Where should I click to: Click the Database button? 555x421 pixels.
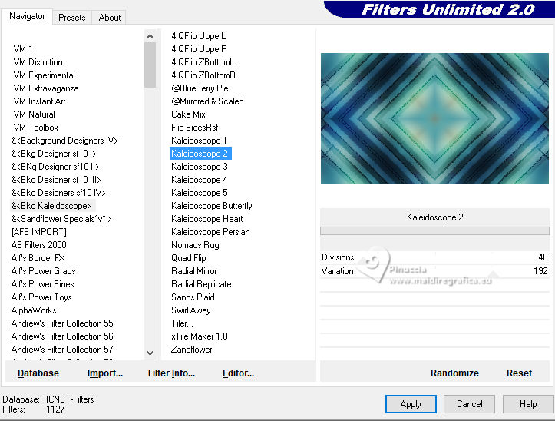[x=38, y=373]
